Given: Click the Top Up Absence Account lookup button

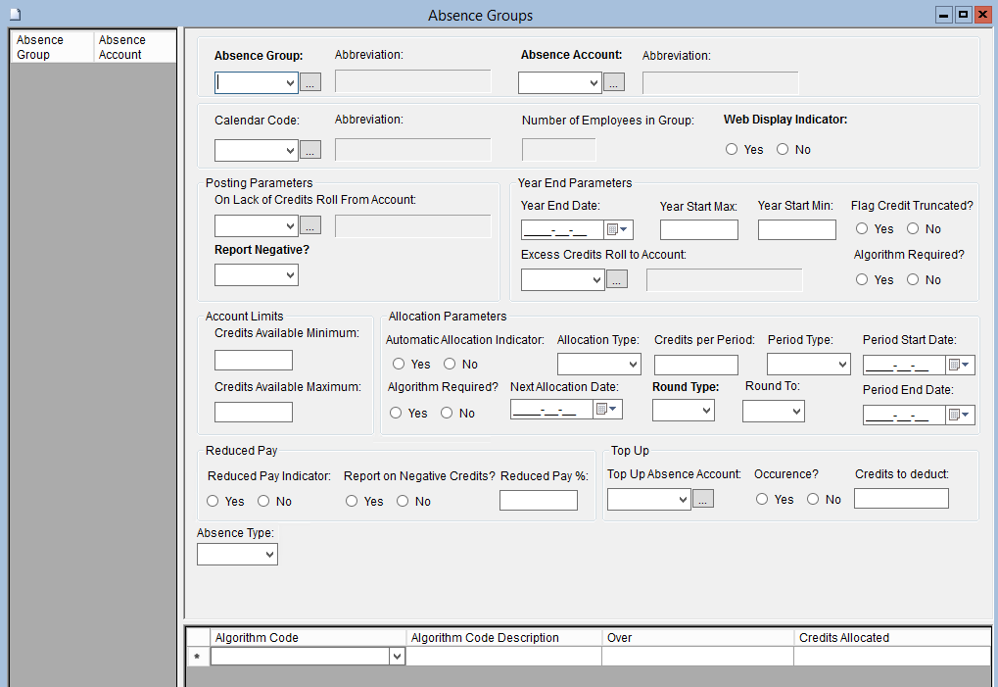Looking at the screenshot, I should pos(703,500).
